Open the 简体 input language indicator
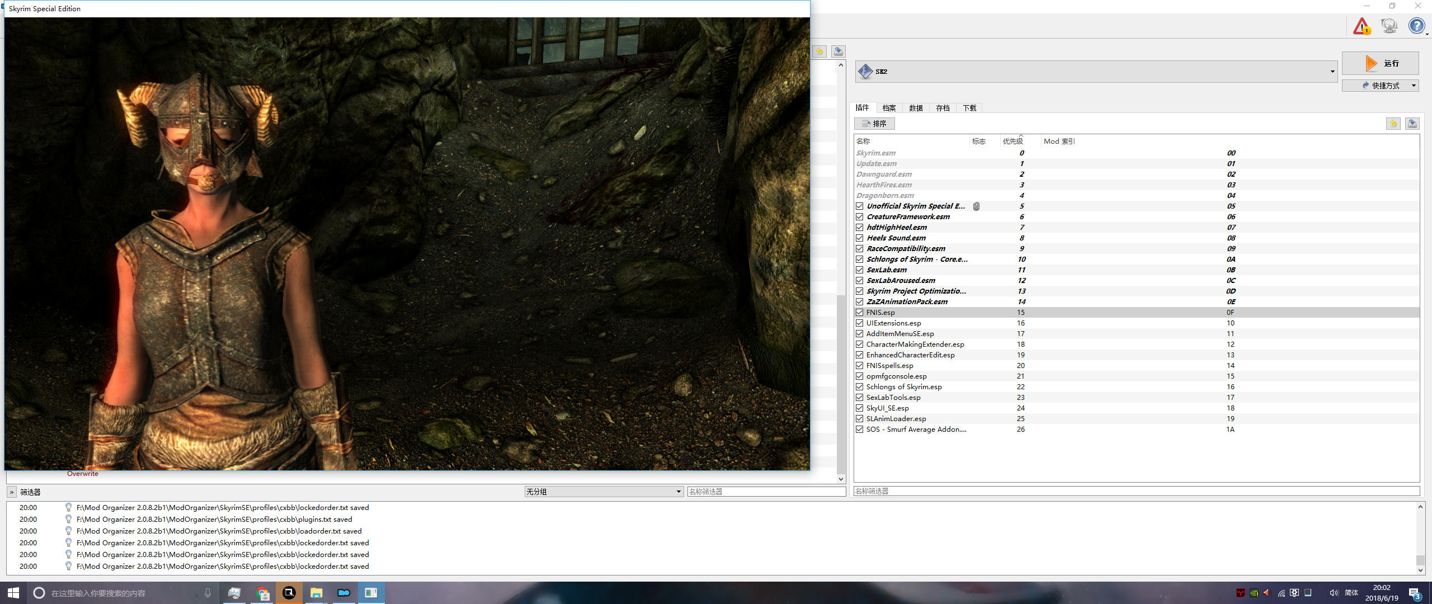Viewport: 1432px width, 604px height. coord(1351,593)
